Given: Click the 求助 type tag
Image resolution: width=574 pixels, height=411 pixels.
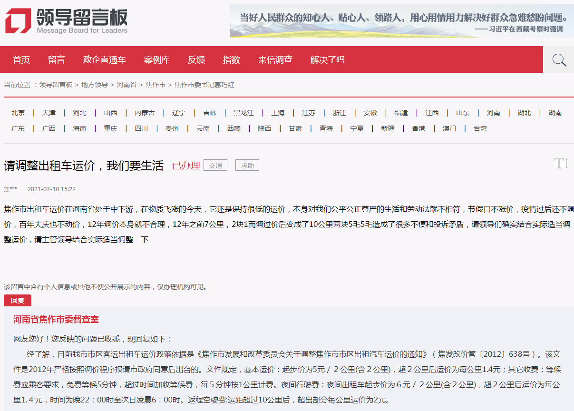Looking at the screenshot, I should [x=247, y=166].
